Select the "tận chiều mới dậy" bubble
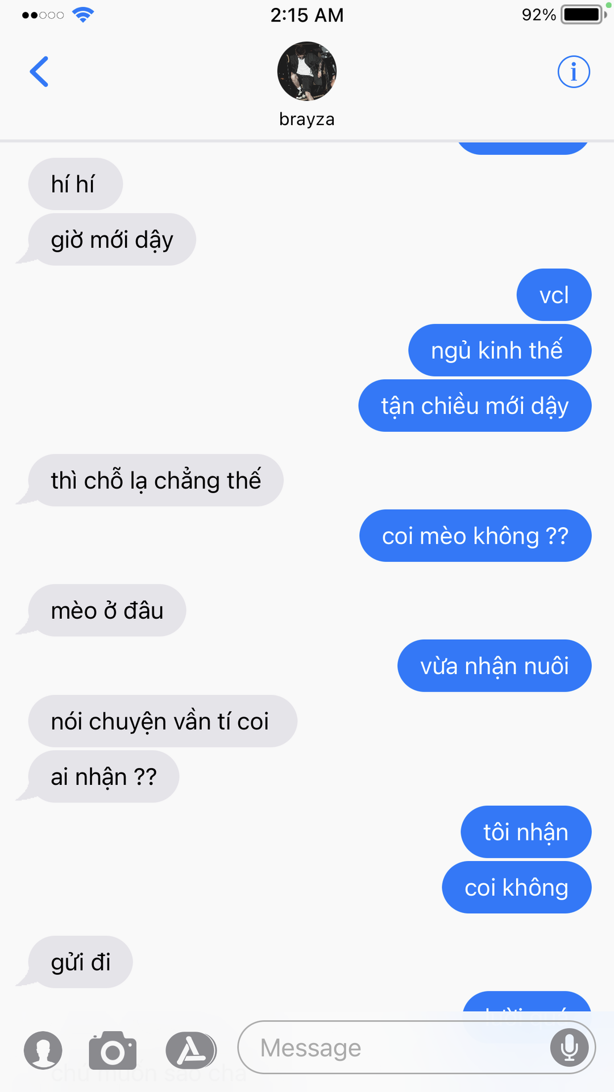Screen dimensions: 614x1092 click(x=475, y=406)
